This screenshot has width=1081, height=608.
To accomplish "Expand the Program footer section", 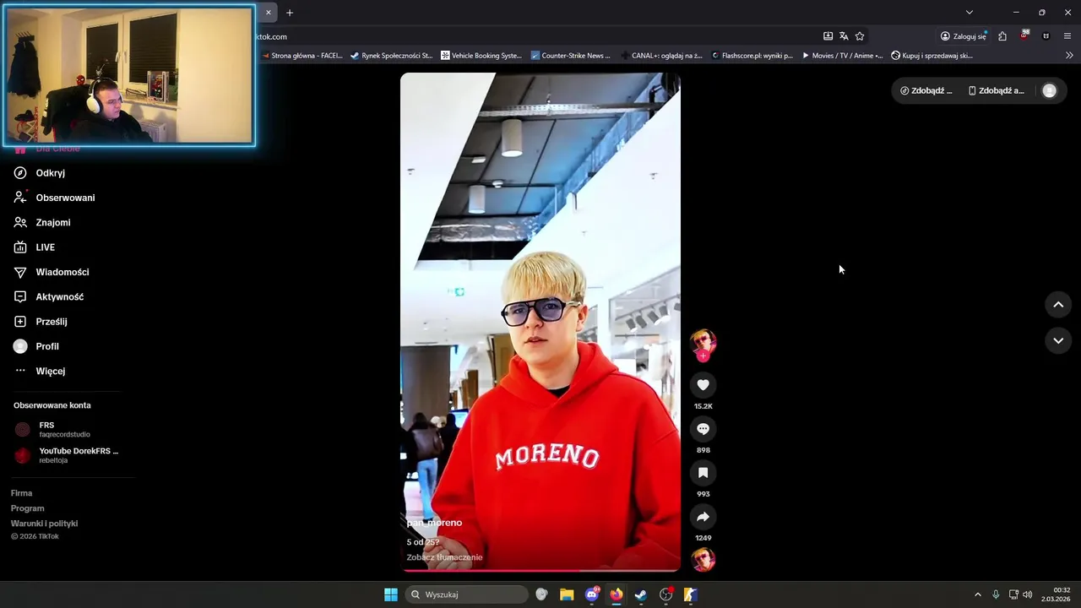I will 27,508.
